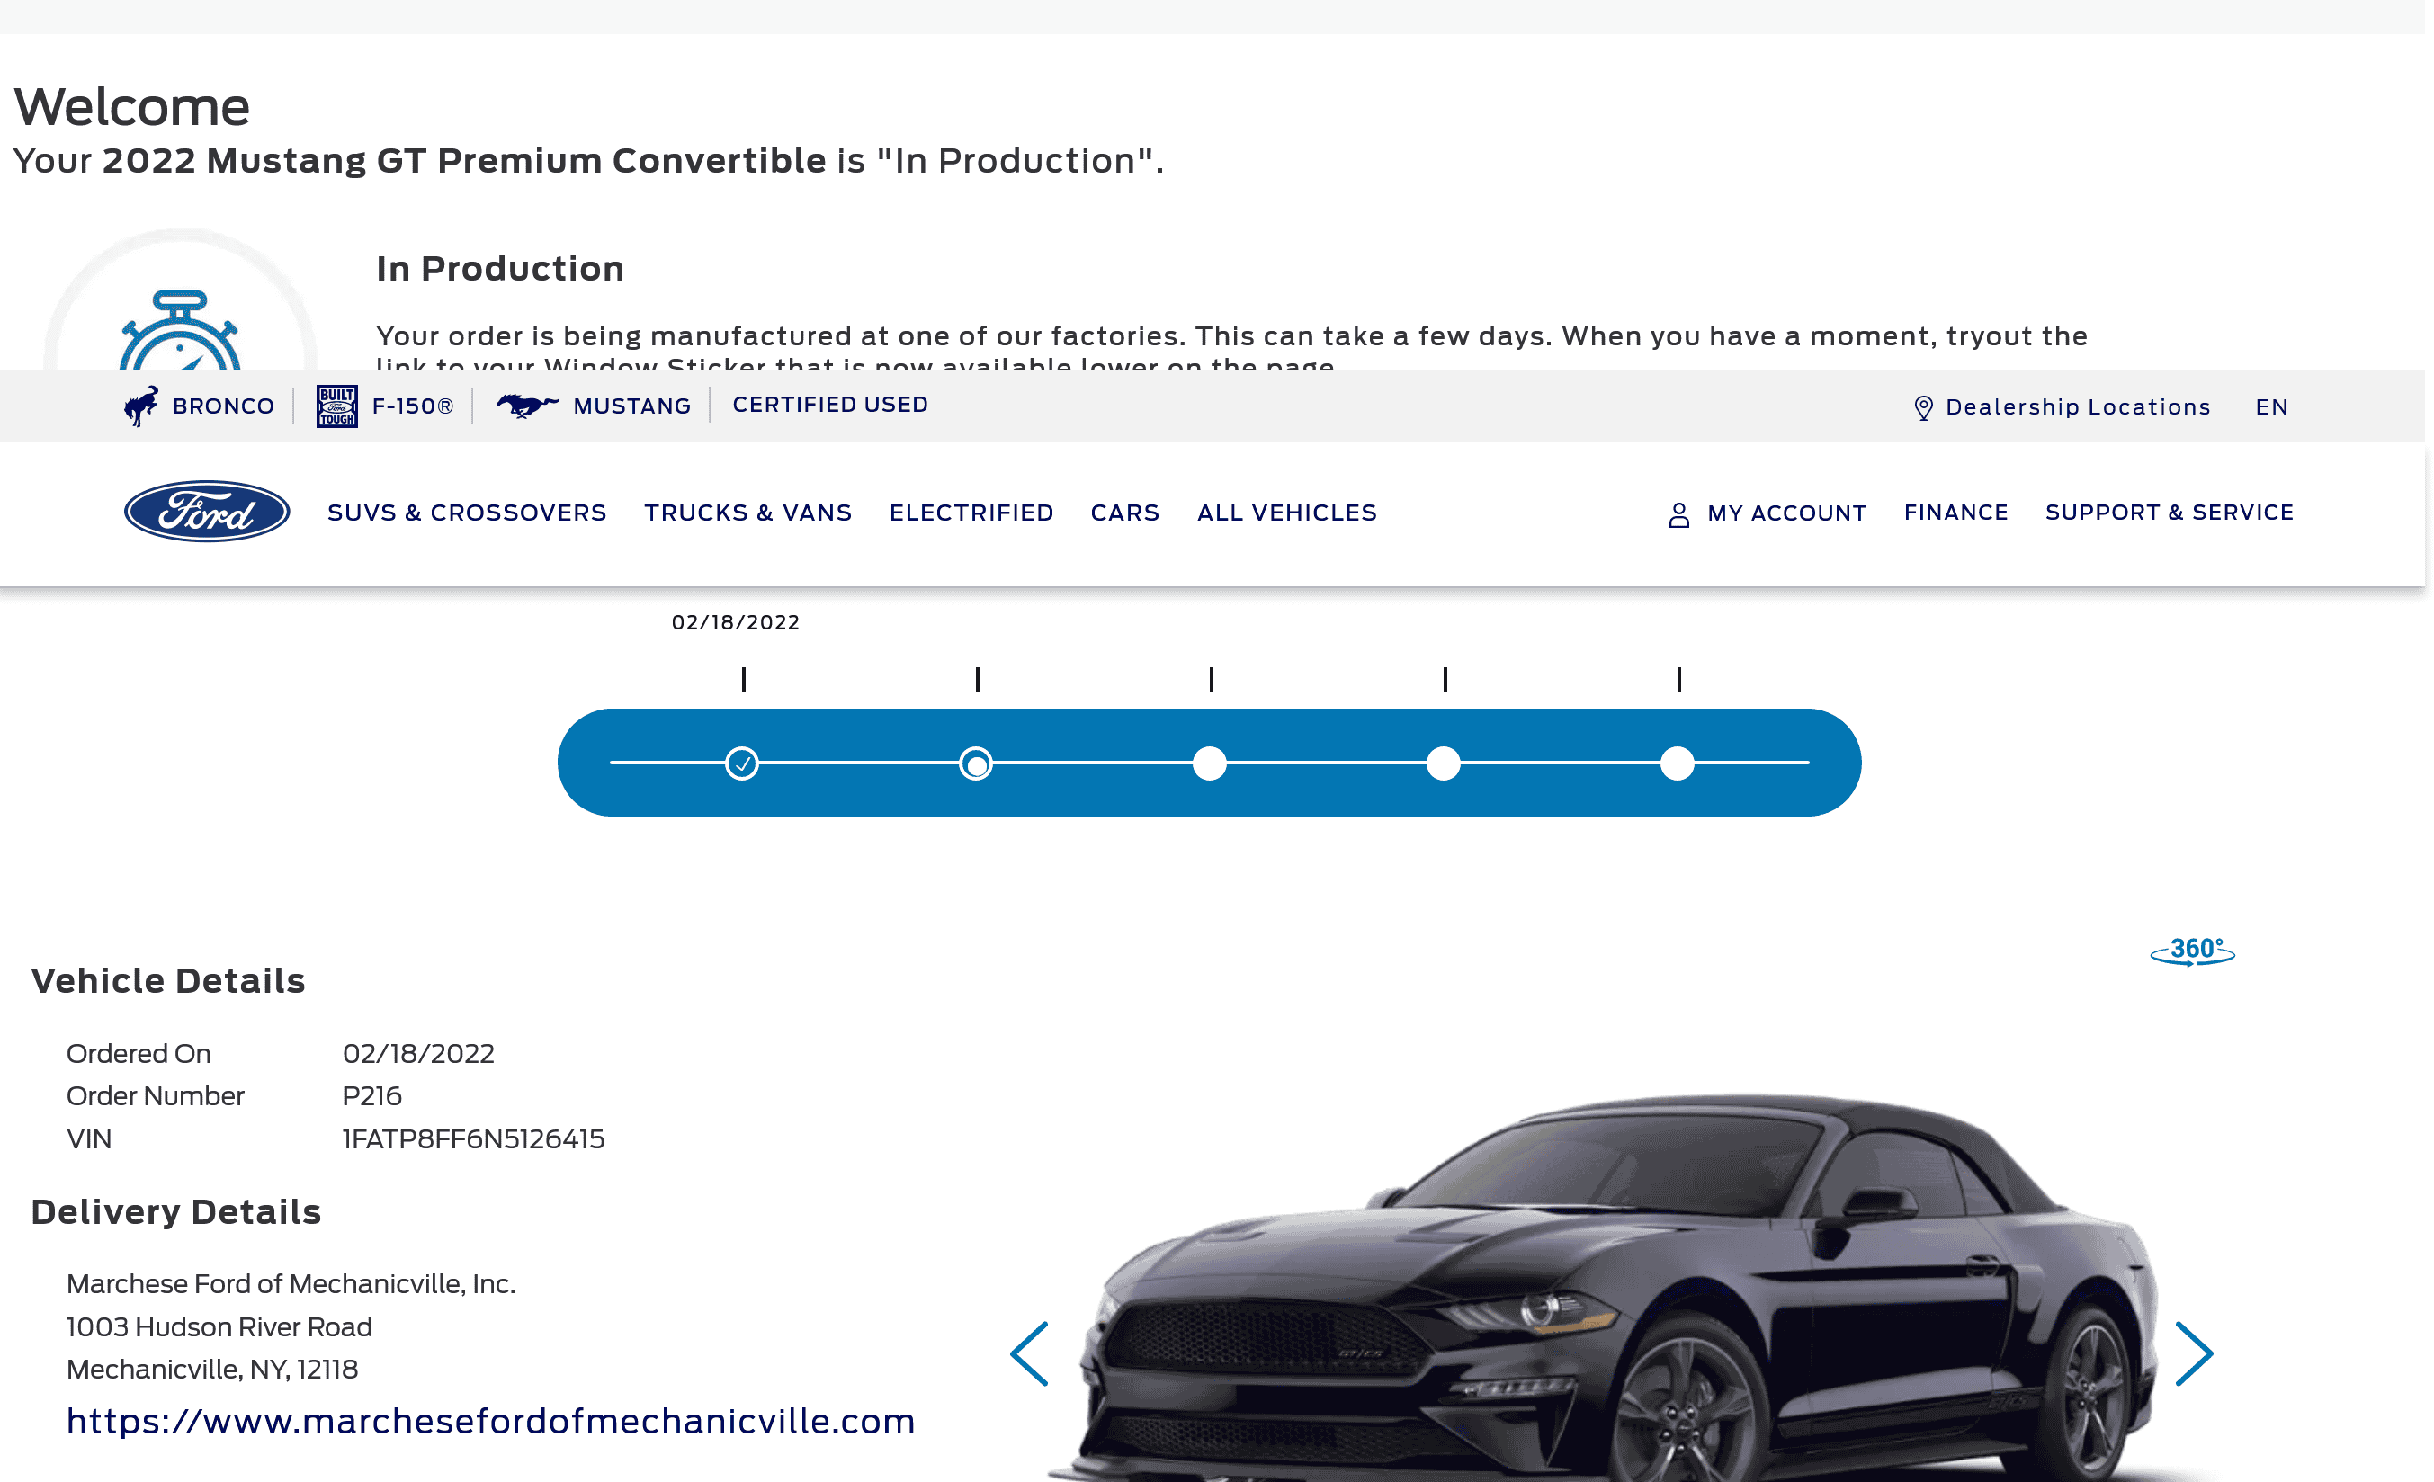Click the In Production heading
Viewport: 2434px width, 1482px height.
500,269
